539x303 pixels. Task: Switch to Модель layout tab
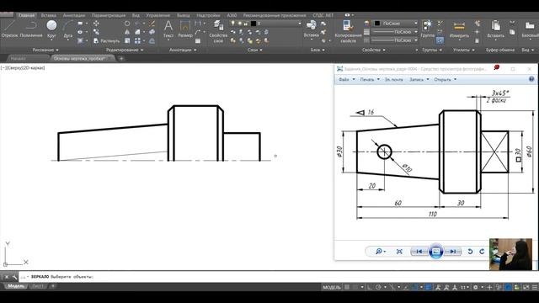[x=16, y=286]
